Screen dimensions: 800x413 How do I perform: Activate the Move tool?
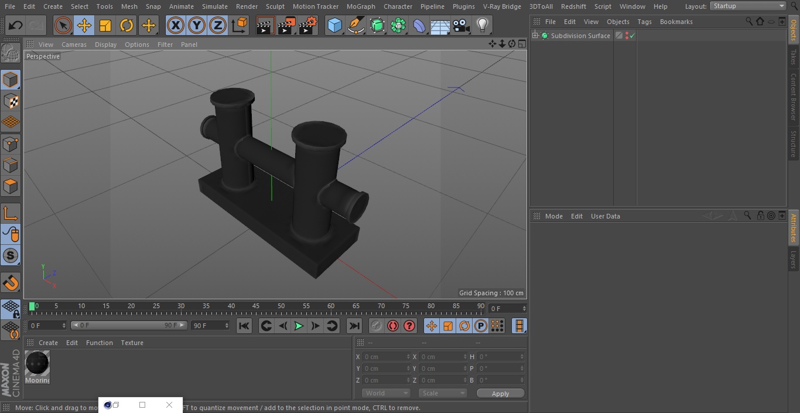click(x=84, y=26)
